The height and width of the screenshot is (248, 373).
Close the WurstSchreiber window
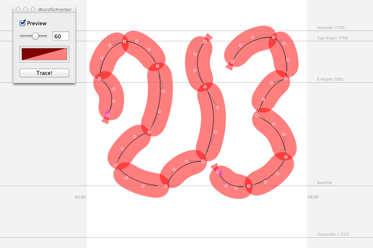pos(18,9)
